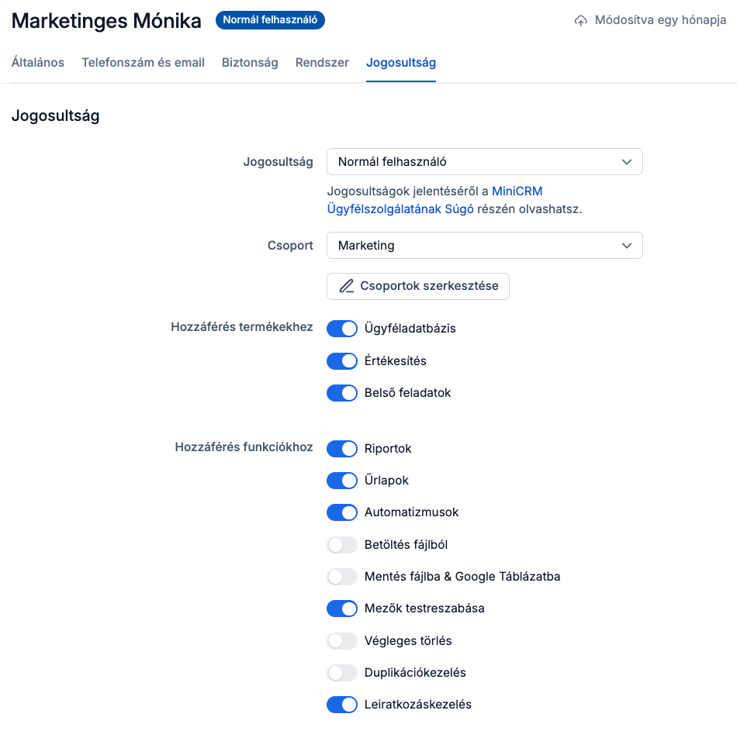
Task: Switch off Űrlapok toggle
Action: 341,481
